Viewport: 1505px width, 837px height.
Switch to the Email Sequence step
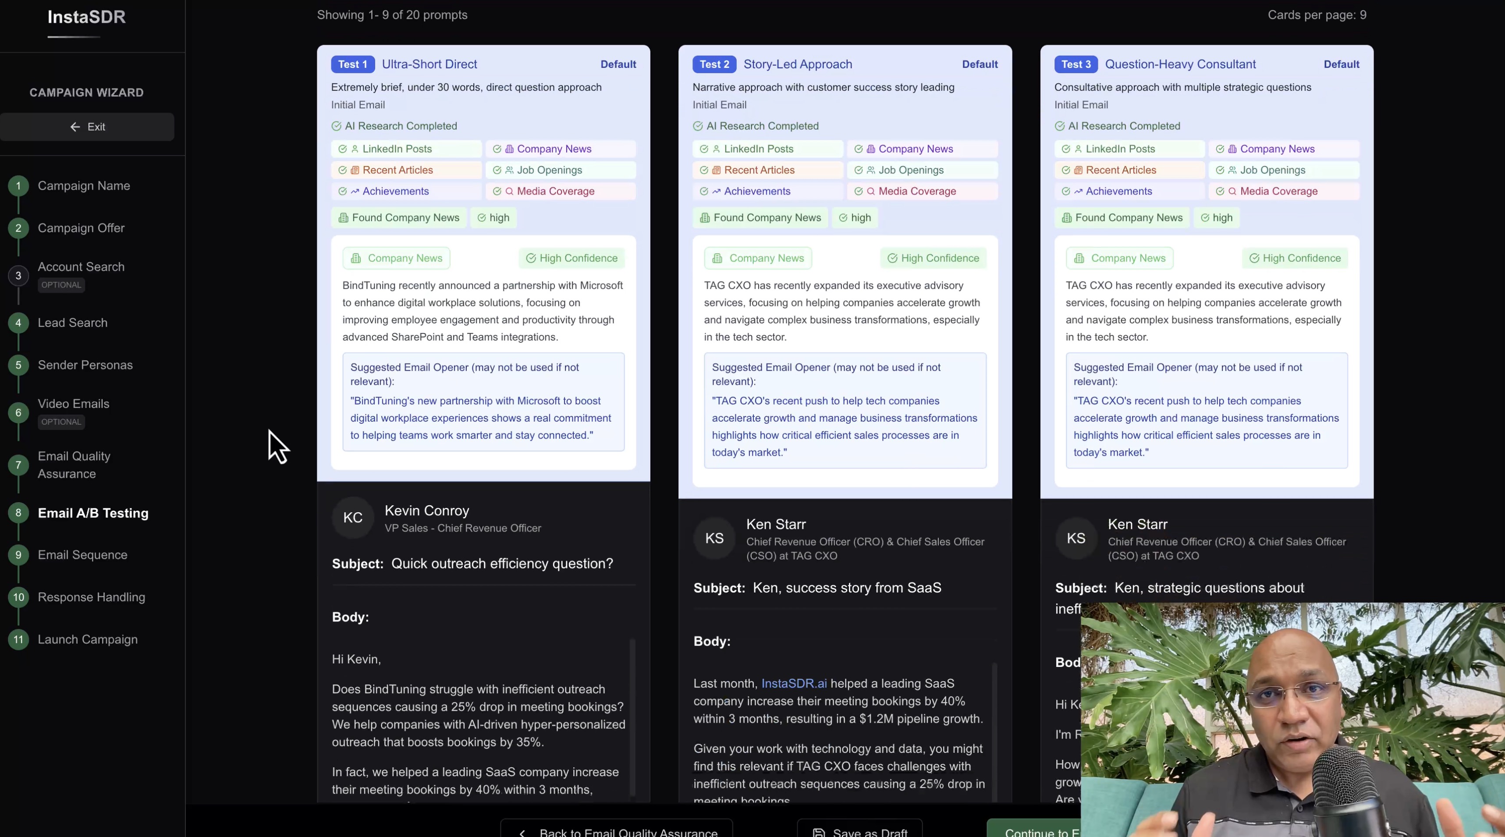pos(83,555)
